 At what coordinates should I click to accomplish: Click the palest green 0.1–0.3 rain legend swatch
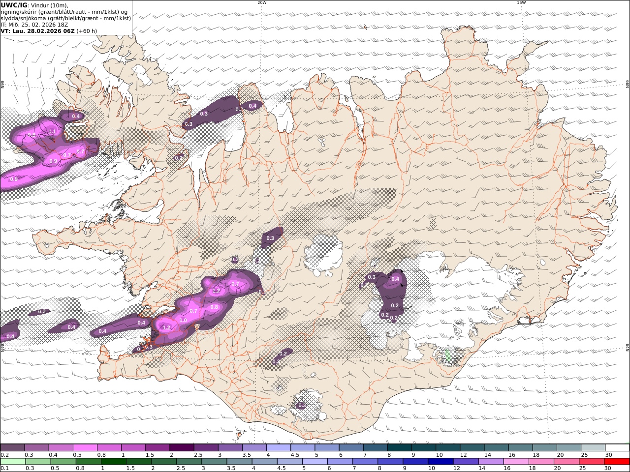click(x=13, y=462)
